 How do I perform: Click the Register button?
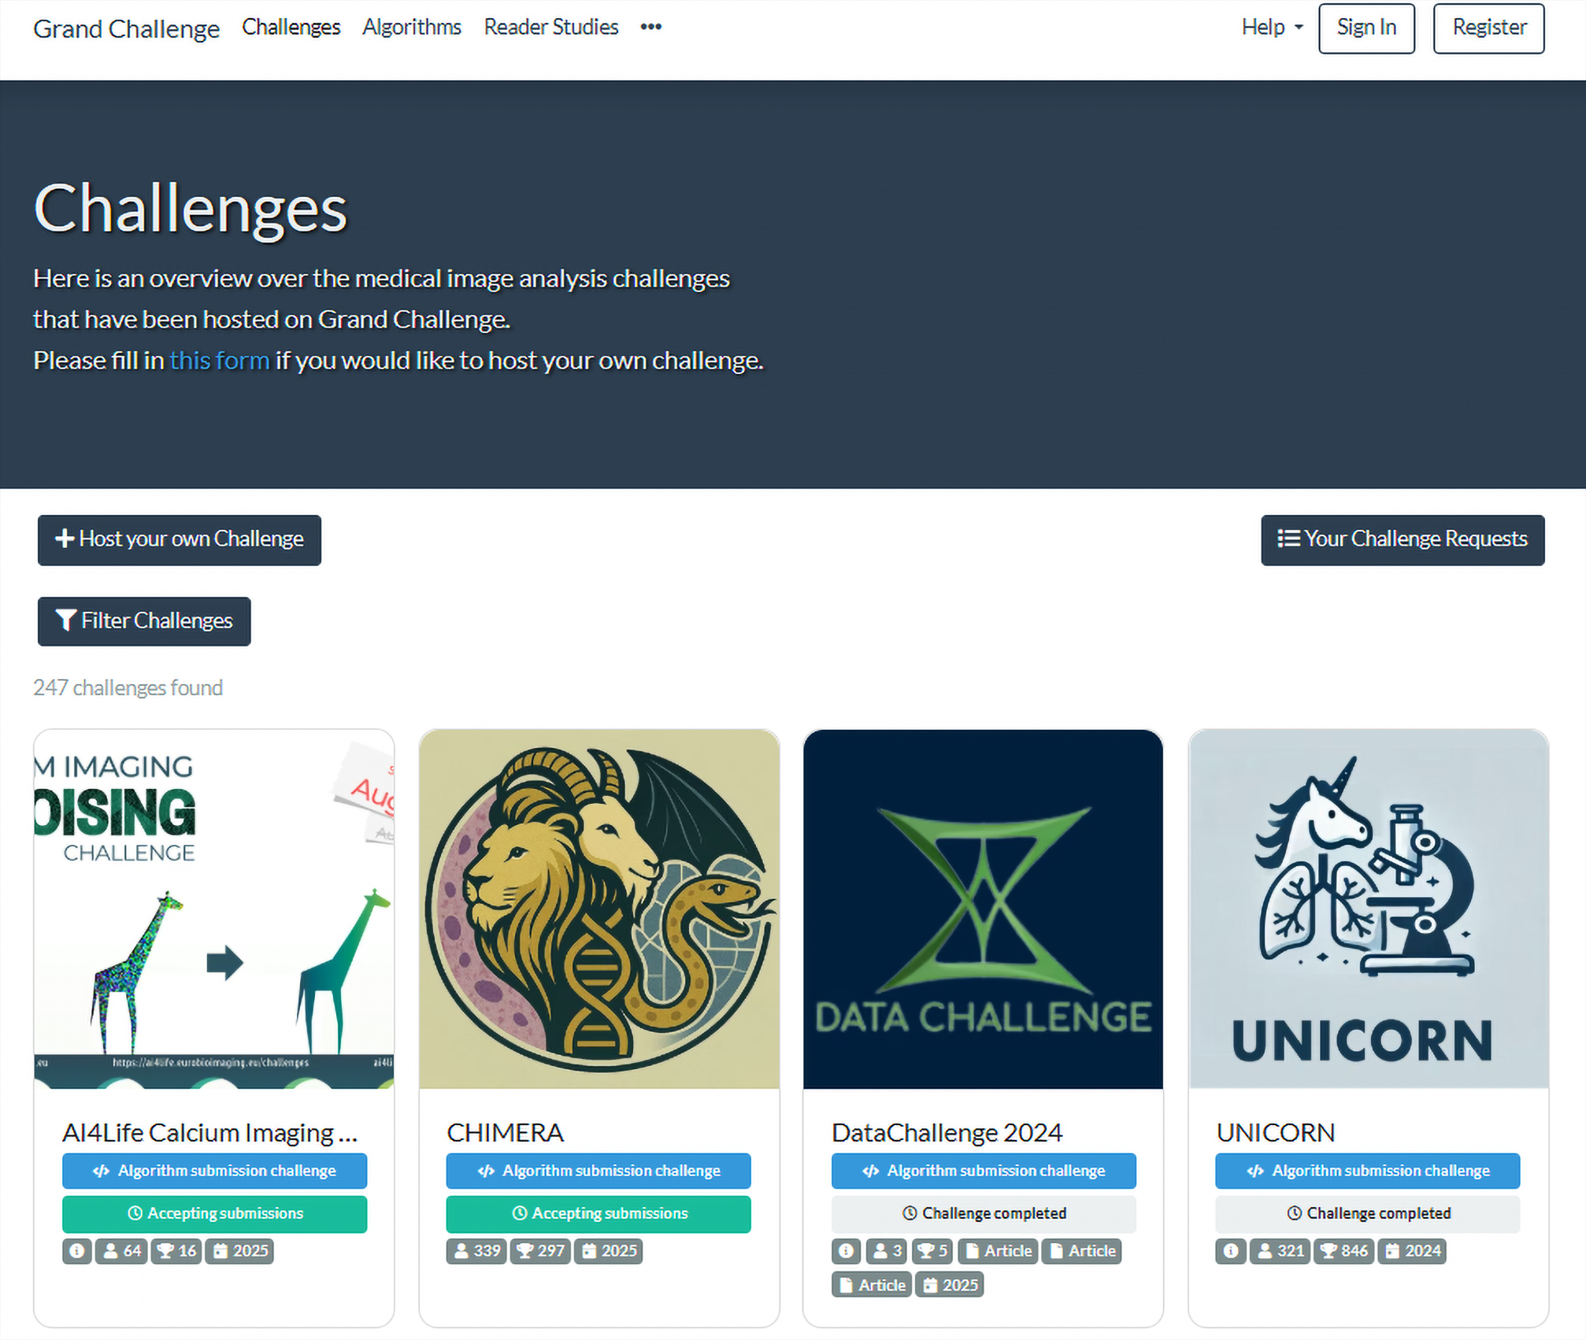point(1488,28)
